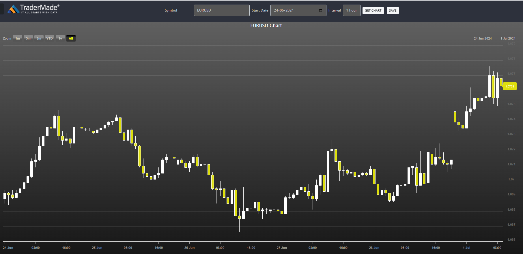The height and width of the screenshot is (254, 523).
Task: Click the 1.072 price axis label
Action: pos(511,149)
